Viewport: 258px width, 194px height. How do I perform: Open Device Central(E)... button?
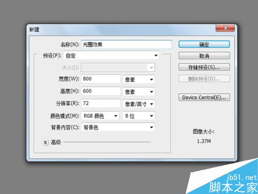pyautogui.click(x=204, y=97)
